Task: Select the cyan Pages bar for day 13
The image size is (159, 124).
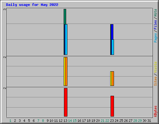Action: [66, 39]
